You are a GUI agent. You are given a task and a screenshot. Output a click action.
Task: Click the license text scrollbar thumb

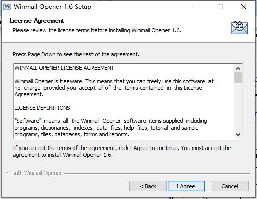[238, 78]
